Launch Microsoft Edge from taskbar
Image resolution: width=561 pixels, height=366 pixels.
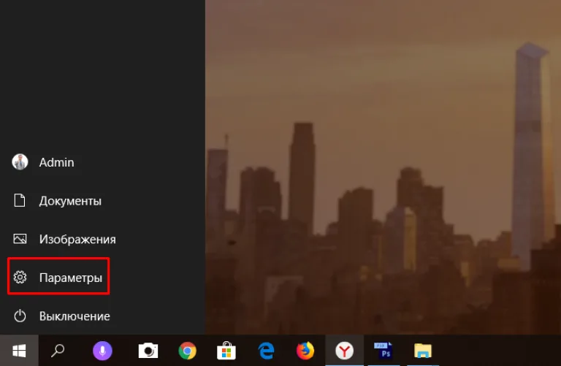click(266, 351)
